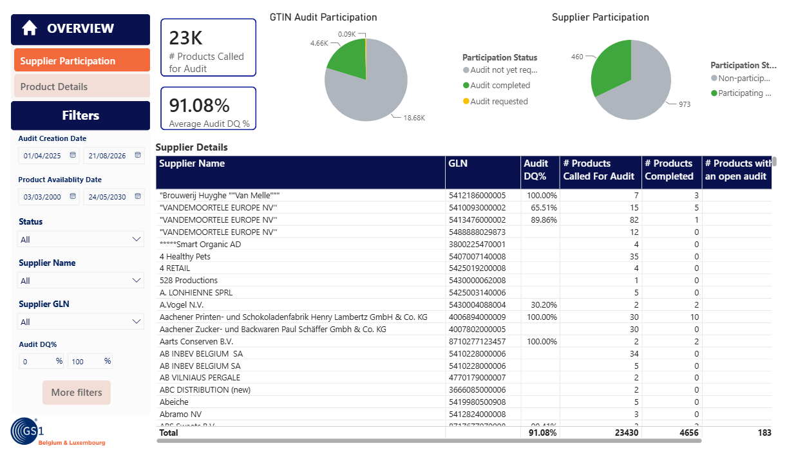Sort by Audit DQ% column header
The image size is (787, 457).
click(x=540, y=172)
